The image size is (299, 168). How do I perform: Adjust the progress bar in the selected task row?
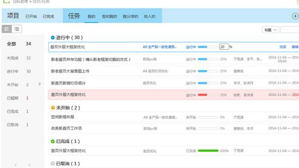[x=208, y=47]
